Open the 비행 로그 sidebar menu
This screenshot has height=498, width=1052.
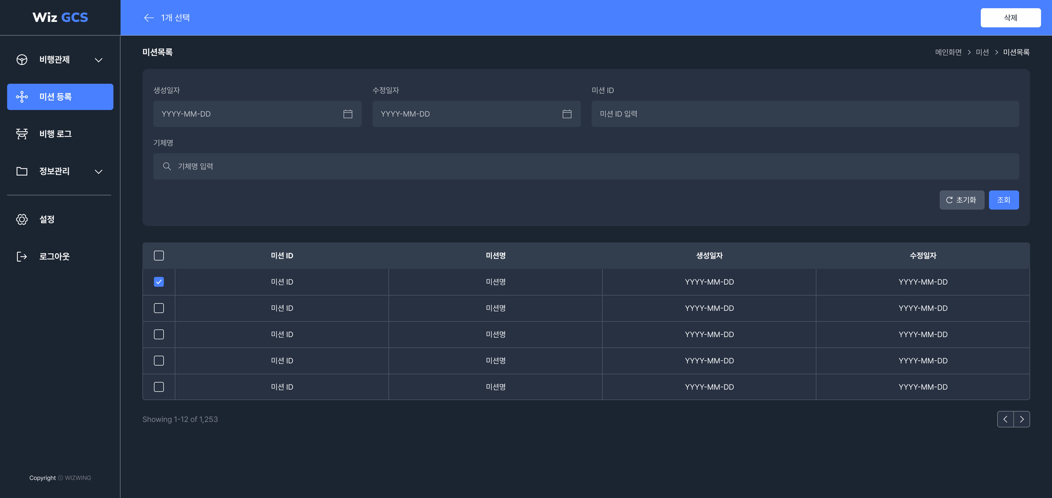point(60,134)
